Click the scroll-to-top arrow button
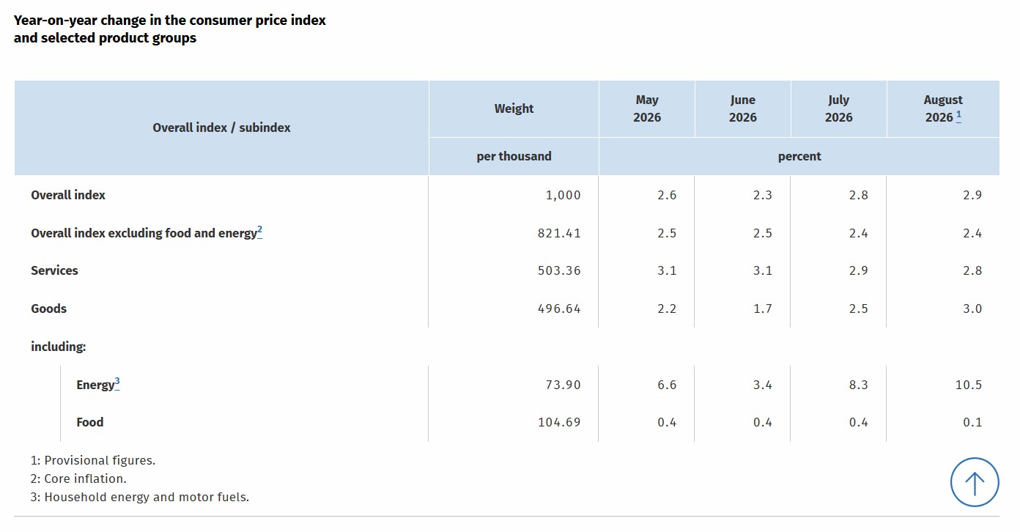1020x532 pixels. [975, 482]
